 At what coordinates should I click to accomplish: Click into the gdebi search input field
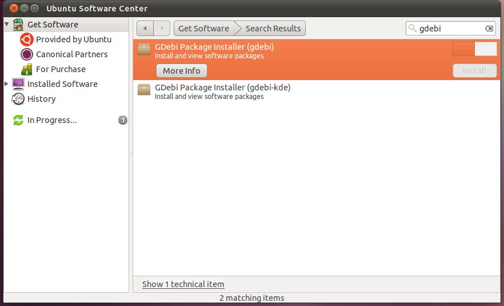(x=451, y=29)
